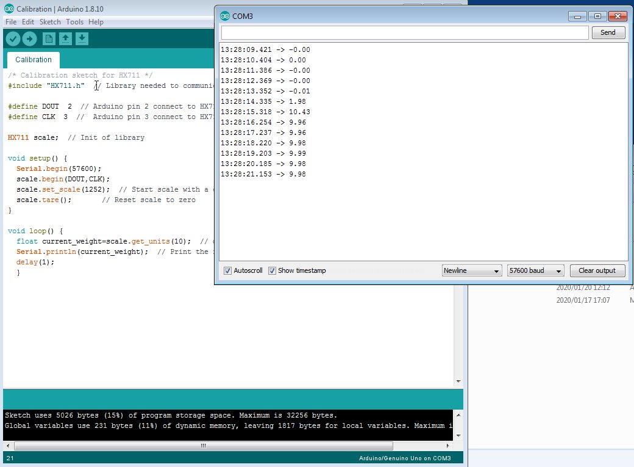Click the serial line reading 9.99
This screenshot has height=467, width=634.
pyautogui.click(x=263, y=153)
